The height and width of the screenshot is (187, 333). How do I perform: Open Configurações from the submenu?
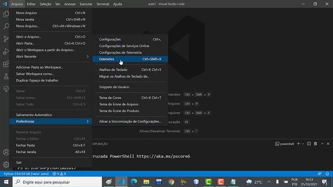[x=130, y=39]
